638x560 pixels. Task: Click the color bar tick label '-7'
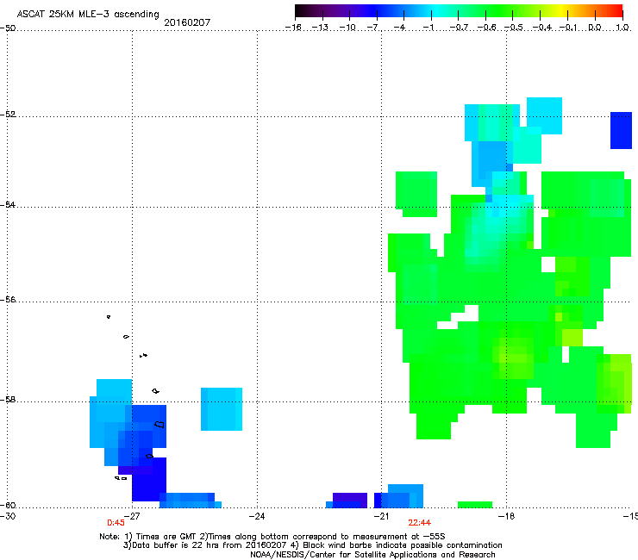point(373,28)
